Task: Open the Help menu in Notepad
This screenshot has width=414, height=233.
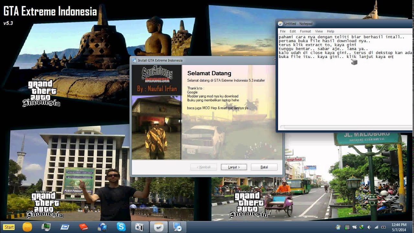Action: (x=331, y=31)
